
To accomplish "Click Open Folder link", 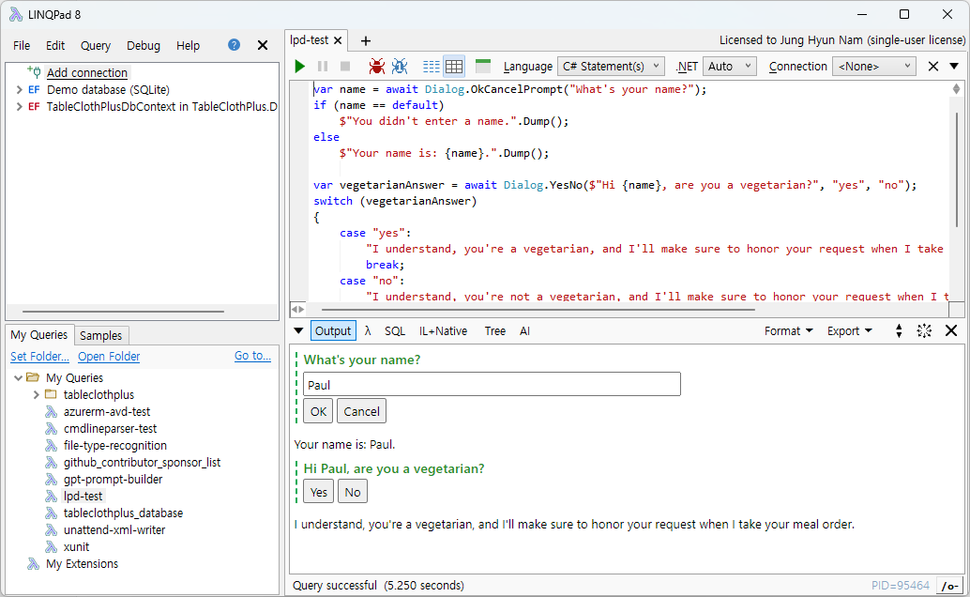I will coord(109,356).
